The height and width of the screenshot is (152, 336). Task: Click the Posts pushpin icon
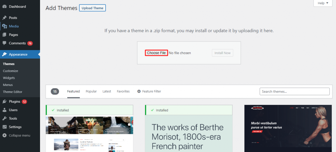tap(4, 18)
